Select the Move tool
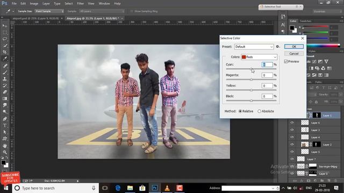The width and height of the screenshot is (344, 193). (5, 26)
